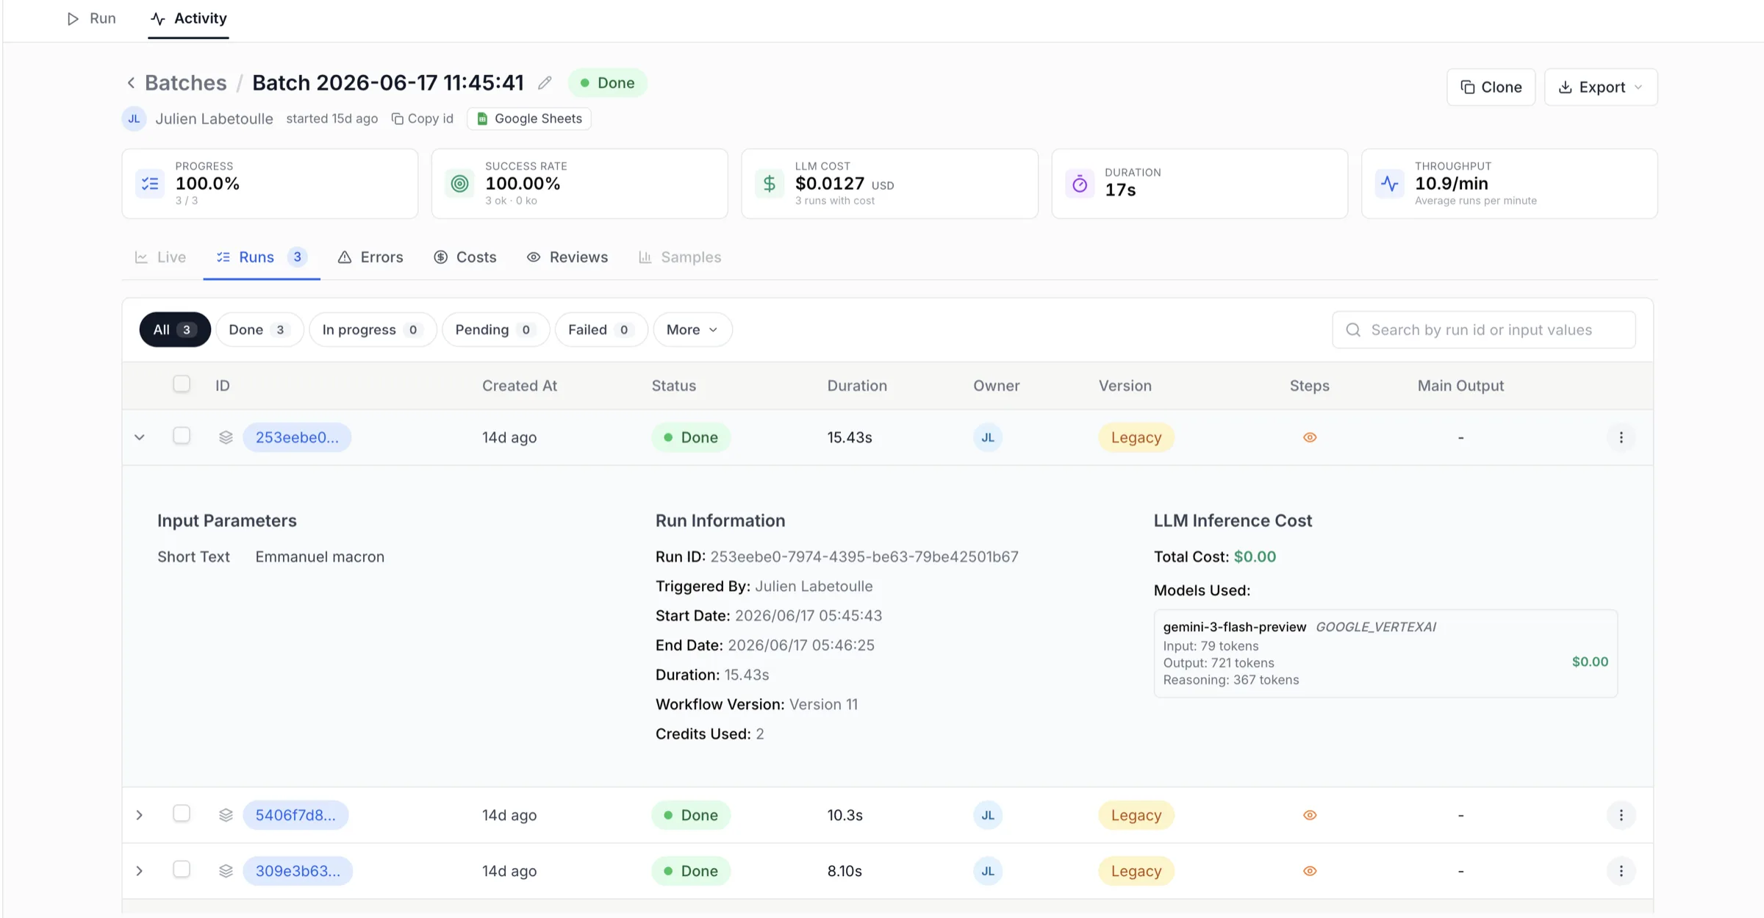The image size is (1764, 918).
Task: Open the More filters dropdown
Action: [692, 330]
